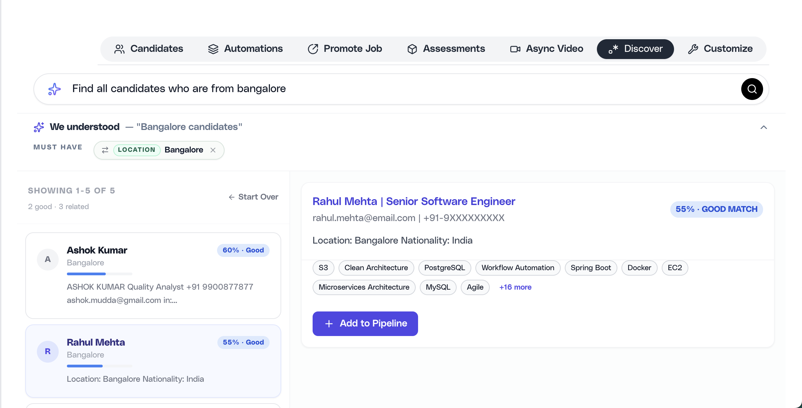
Task: Select the Assessments cube icon
Action: pyautogui.click(x=412, y=49)
